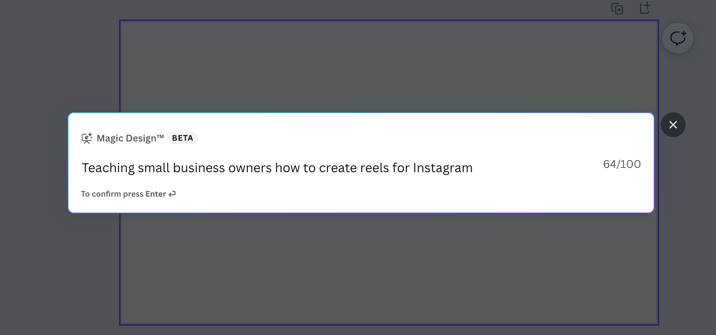Screen dimensions: 716x335
Task: Click the dimmed canvas below the dialog
Action: coord(389,268)
